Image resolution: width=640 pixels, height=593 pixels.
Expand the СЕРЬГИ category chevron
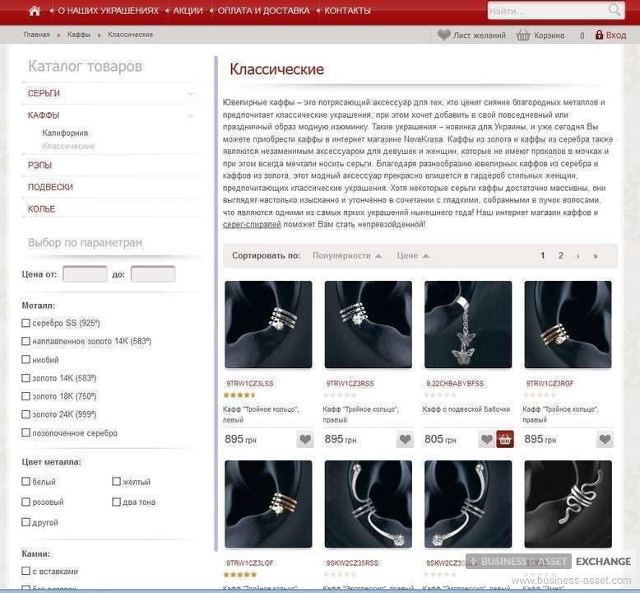(x=190, y=94)
